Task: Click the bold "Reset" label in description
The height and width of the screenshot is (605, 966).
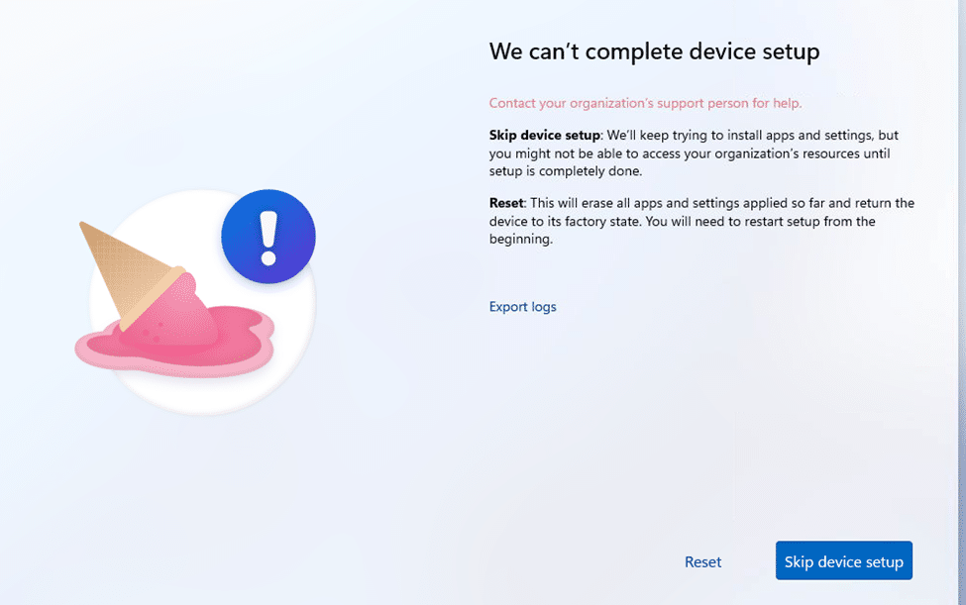Action: (x=506, y=203)
